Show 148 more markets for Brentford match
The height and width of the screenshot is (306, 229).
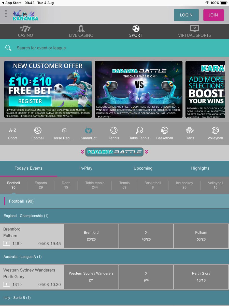pyautogui.click(x=17, y=244)
